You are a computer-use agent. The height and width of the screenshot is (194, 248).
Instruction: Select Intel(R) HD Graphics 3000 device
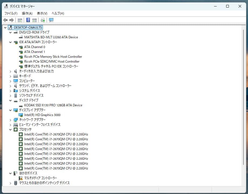pyautogui.click(x=42, y=115)
